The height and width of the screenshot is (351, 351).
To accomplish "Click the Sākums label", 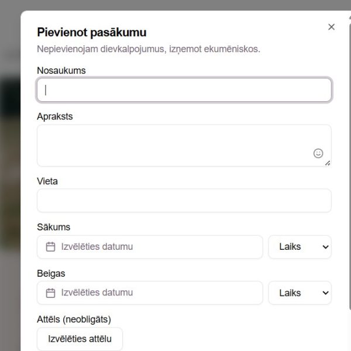I will (x=54, y=227).
